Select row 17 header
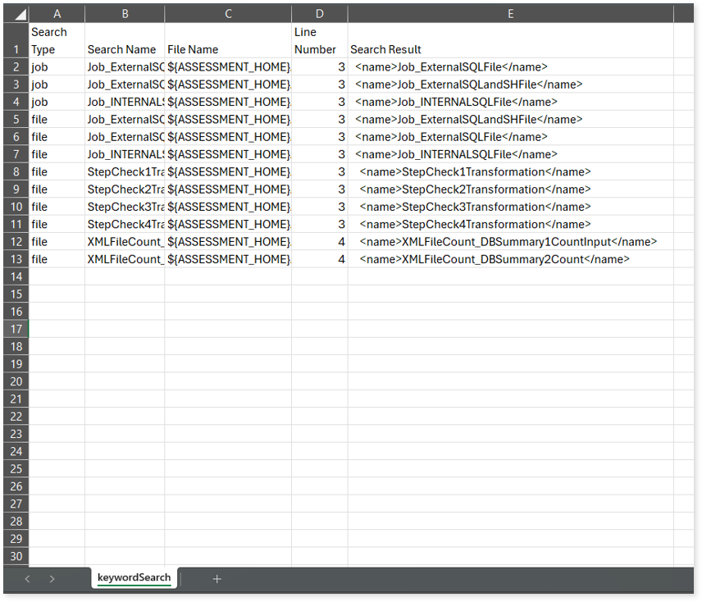Screen dimensions: 702x602 [x=16, y=329]
